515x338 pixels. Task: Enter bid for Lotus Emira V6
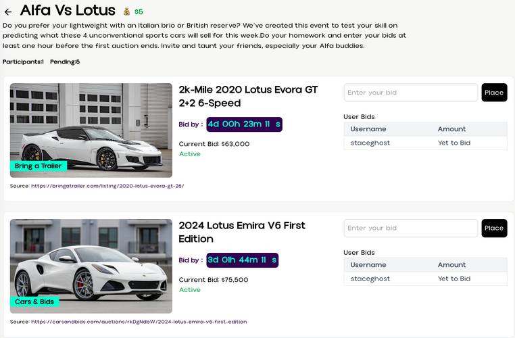pos(410,228)
